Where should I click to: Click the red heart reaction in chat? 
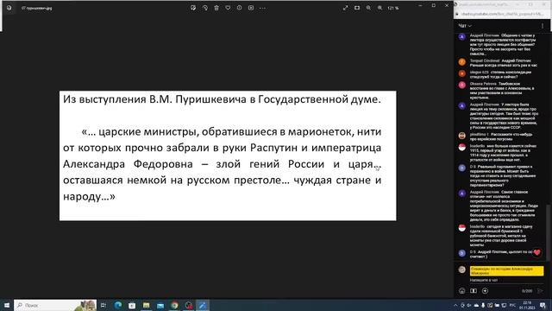[x=536, y=252]
